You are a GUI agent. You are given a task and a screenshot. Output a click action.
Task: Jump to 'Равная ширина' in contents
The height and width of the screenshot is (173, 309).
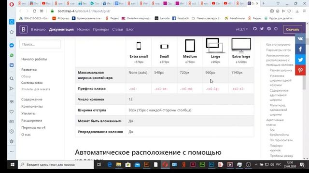(281, 70)
